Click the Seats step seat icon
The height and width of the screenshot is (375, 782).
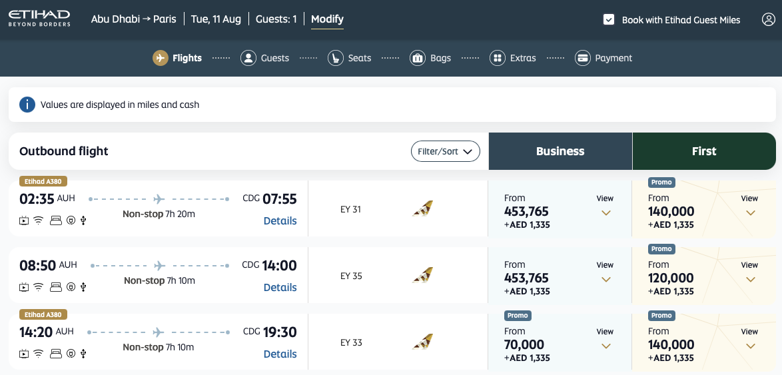[336, 58]
